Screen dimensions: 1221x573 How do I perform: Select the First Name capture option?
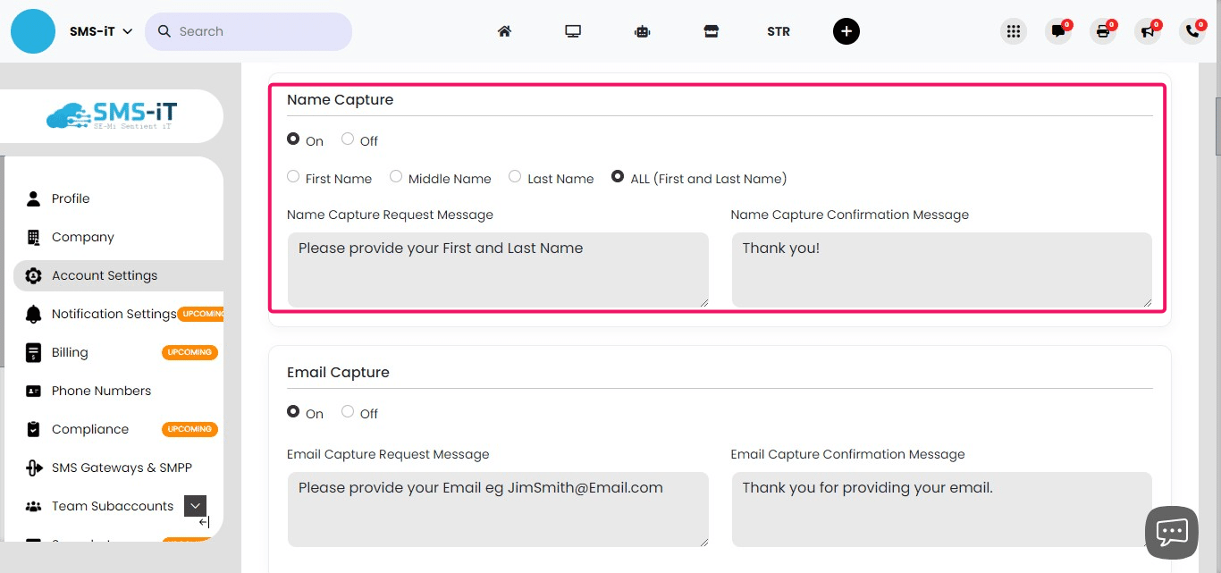click(293, 176)
